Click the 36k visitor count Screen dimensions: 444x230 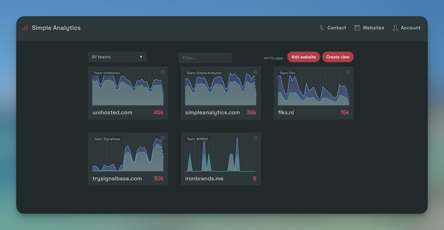(252, 112)
